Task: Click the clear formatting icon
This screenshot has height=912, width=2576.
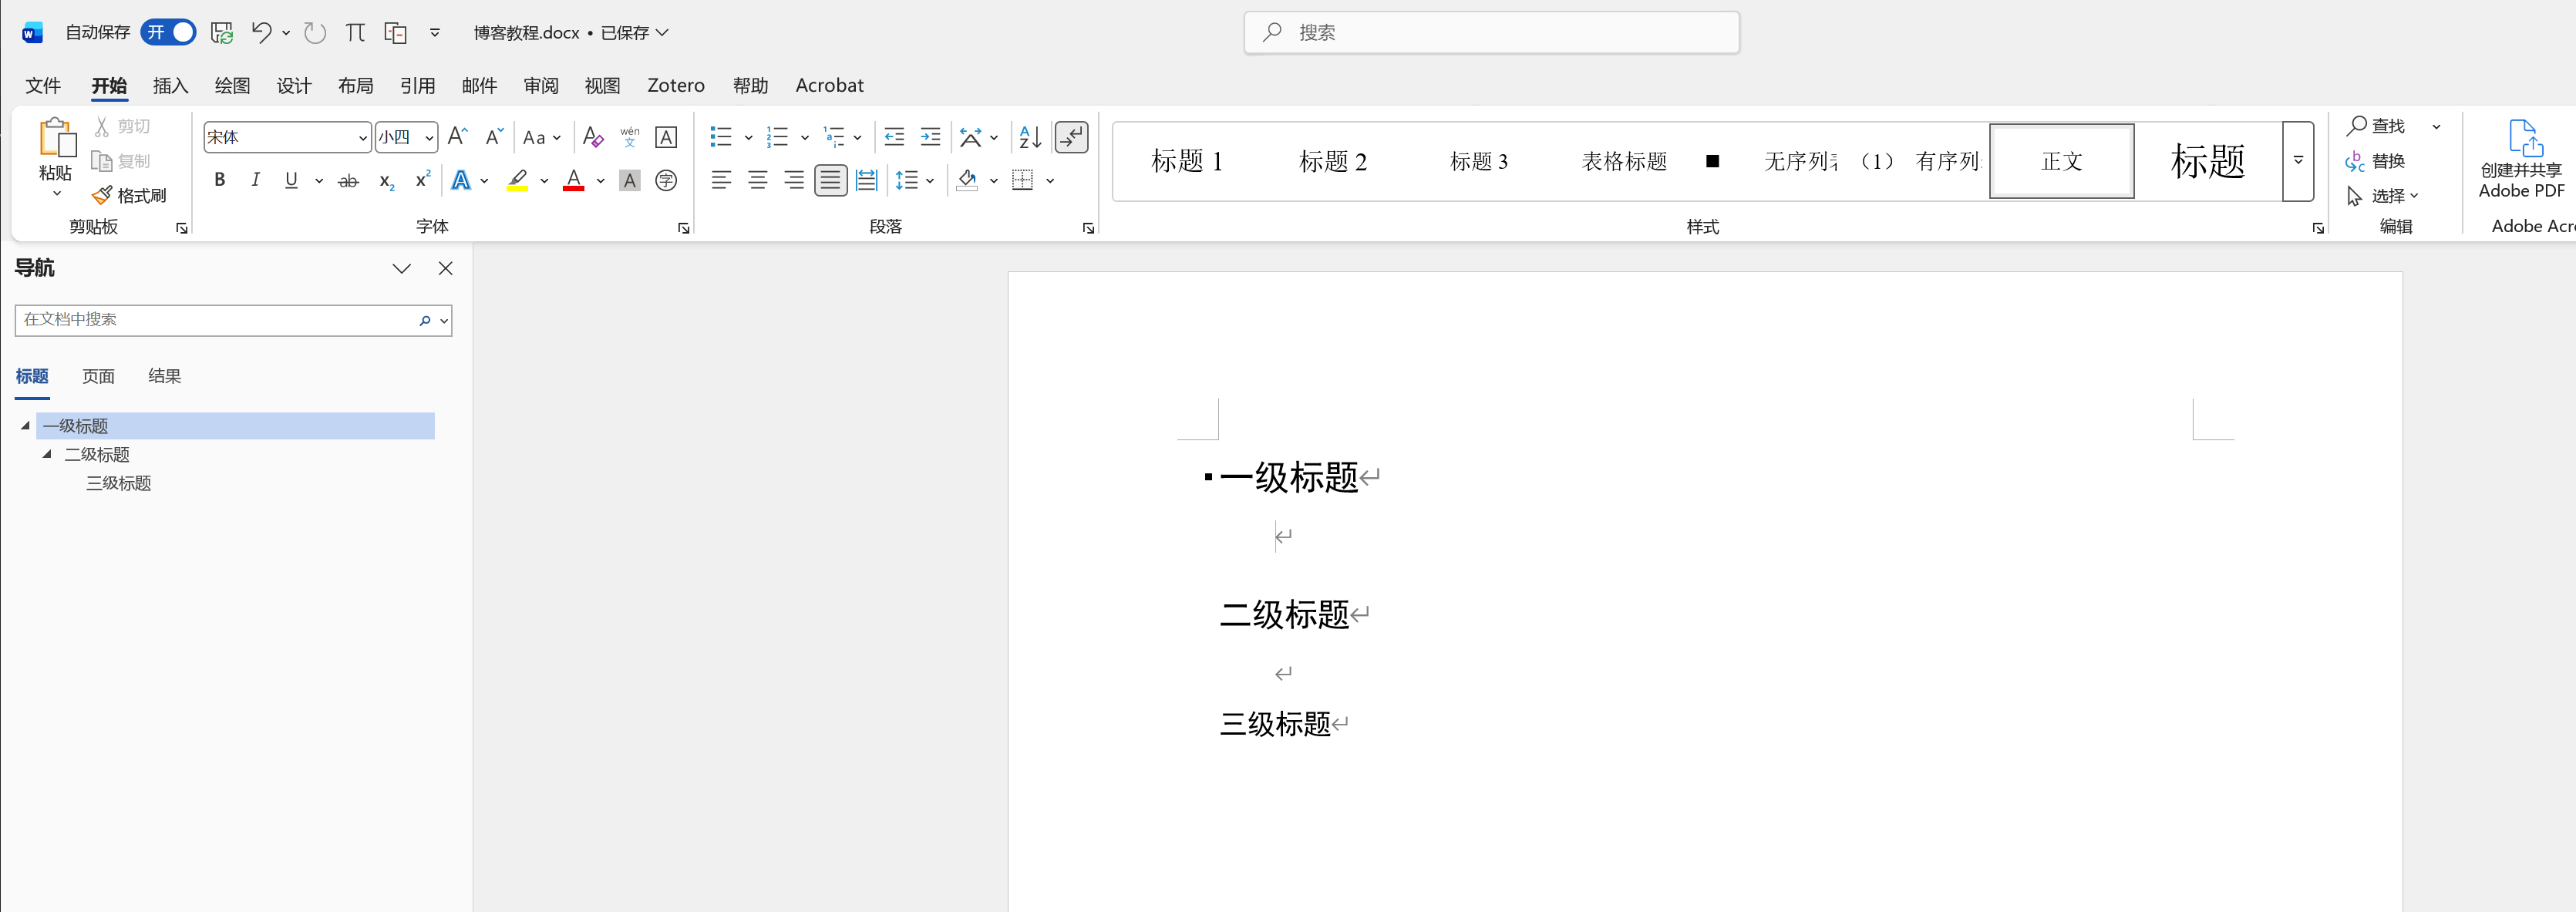Action: click(593, 137)
